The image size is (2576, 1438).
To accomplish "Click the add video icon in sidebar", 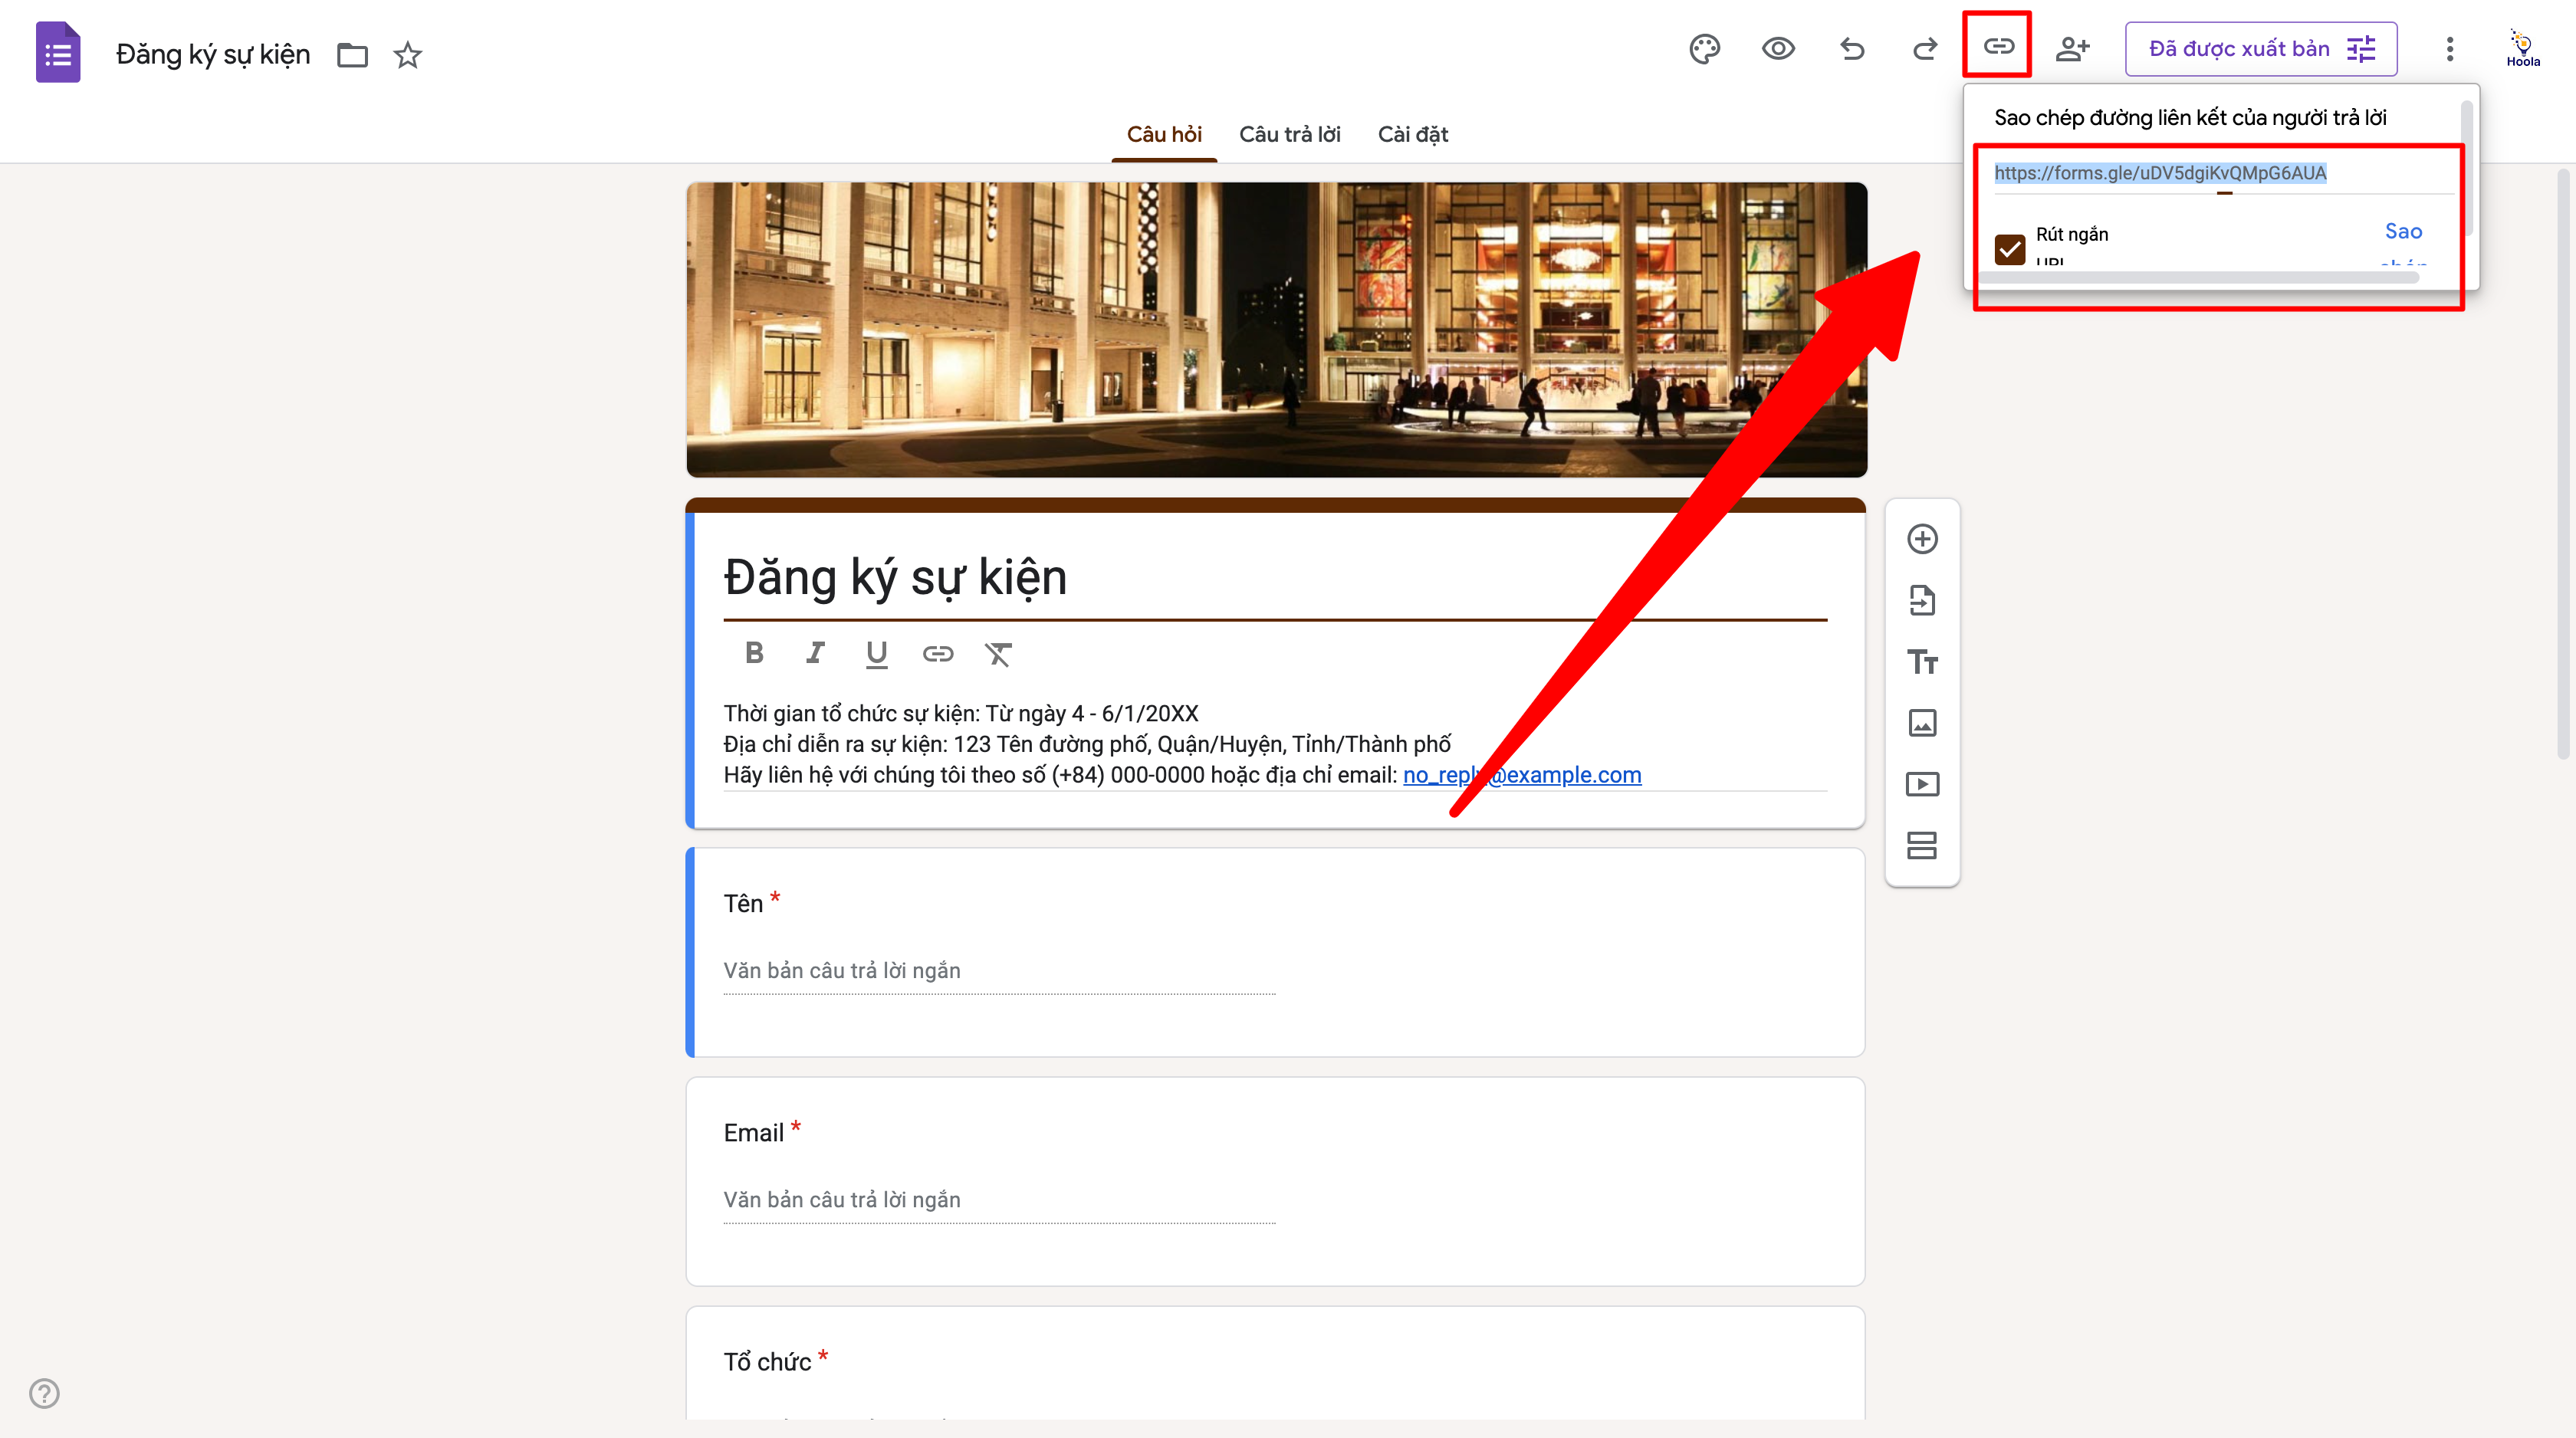I will pyautogui.click(x=1922, y=784).
